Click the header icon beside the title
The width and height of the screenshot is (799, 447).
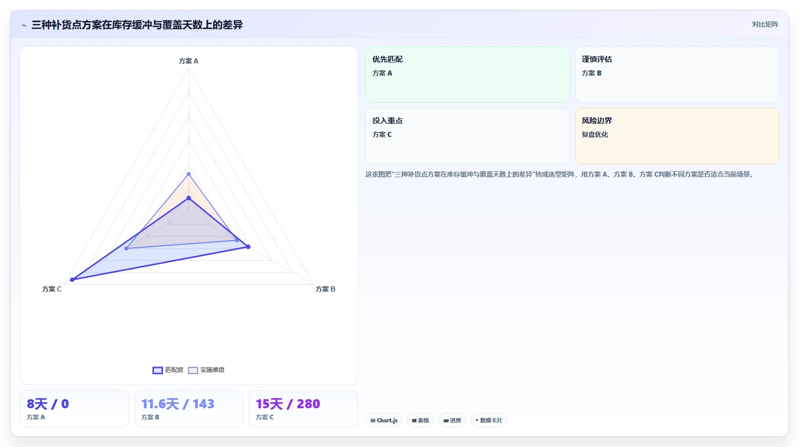[24, 25]
